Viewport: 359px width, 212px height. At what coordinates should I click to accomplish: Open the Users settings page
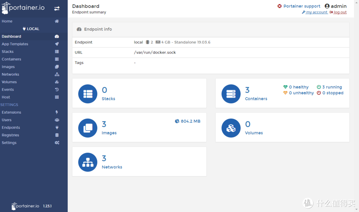pyautogui.click(x=7, y=120)
